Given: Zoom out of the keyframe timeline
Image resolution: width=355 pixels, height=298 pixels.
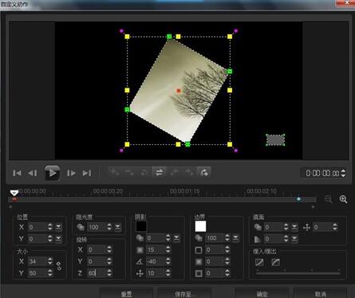Looking at the screenshot, I should [329, 199].
